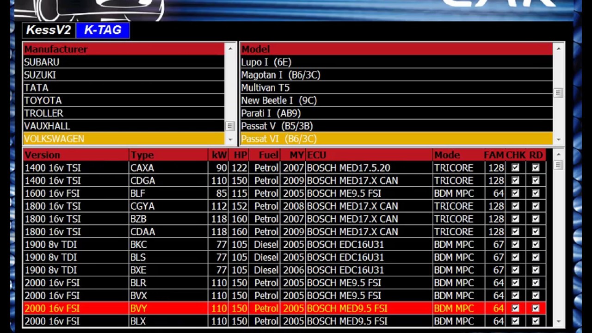The width and height of the screenshot is (592, 333).
Task: Sort by the kW column header
Action: point(218,155)
